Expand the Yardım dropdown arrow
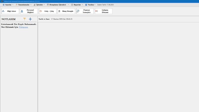 pyautogui.click(x=95, y=5)
